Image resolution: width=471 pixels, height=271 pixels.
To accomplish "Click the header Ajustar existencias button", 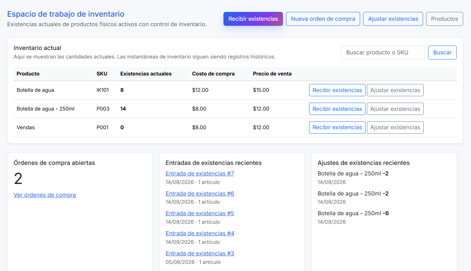I will click(x=393, y=19).
